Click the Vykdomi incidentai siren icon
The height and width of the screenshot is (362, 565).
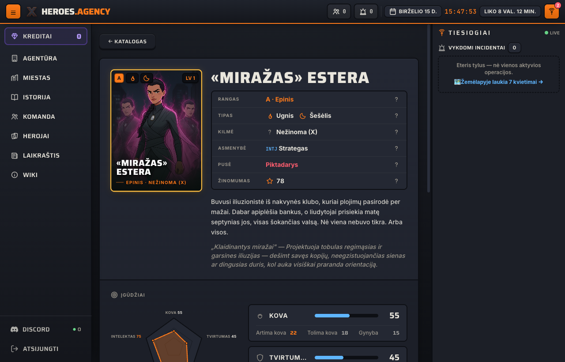[x=442, y=48]
